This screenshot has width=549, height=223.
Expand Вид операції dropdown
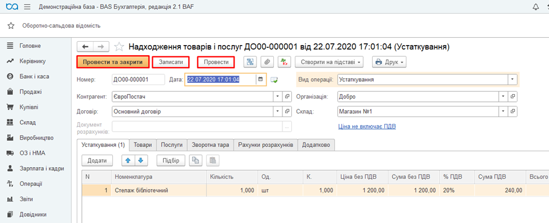pyautogui.click(x=512, y=79)
